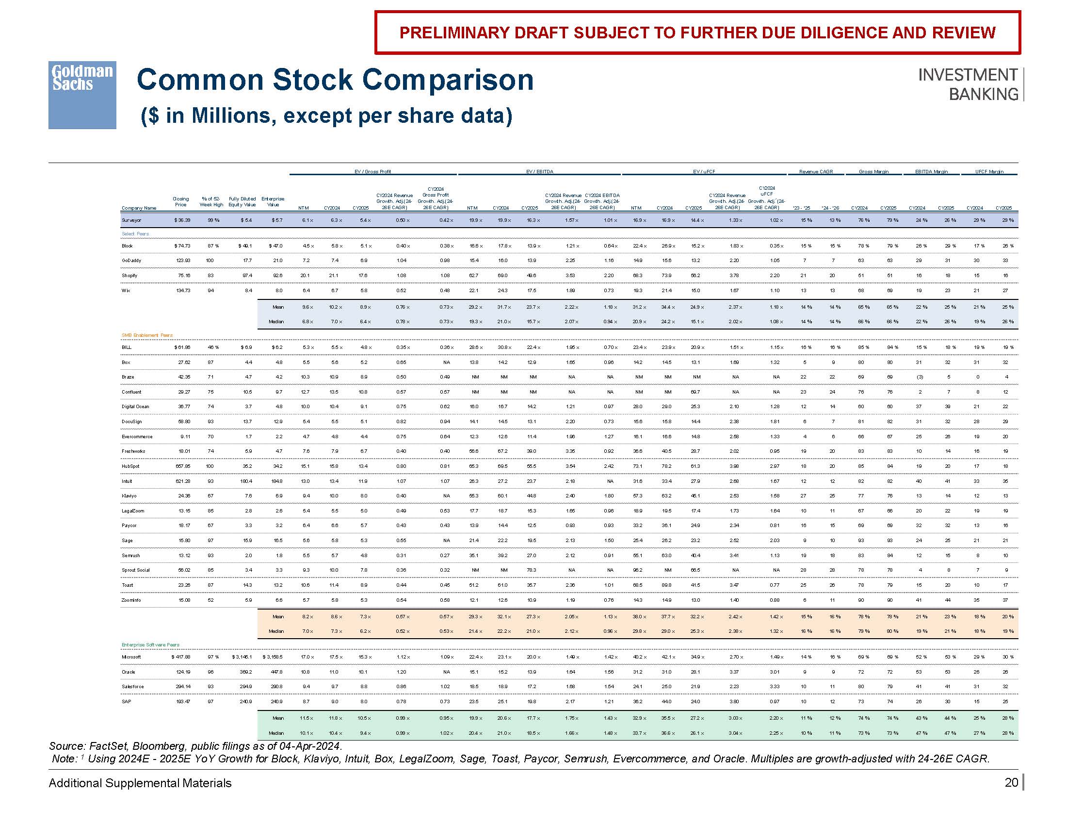Click the Source FactSet, Bloomberg footnote line

[195, 746]
